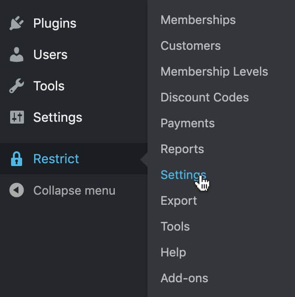Open Discount Codes submenu entry

tap(205, 97)
